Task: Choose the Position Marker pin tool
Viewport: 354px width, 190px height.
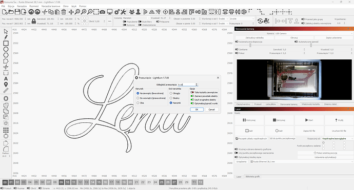Action: pos(6,85)
